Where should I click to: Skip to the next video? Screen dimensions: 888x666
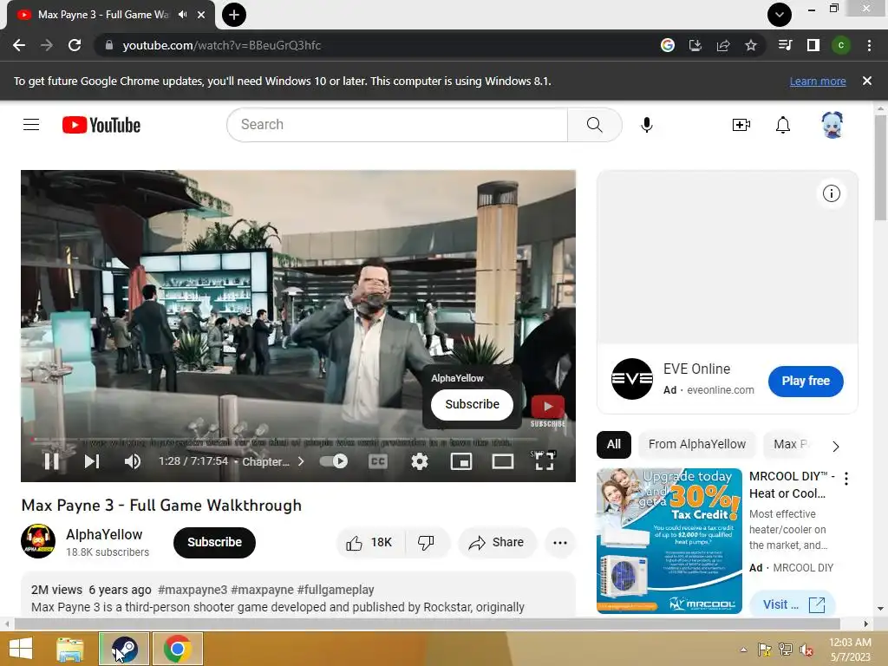92,461
